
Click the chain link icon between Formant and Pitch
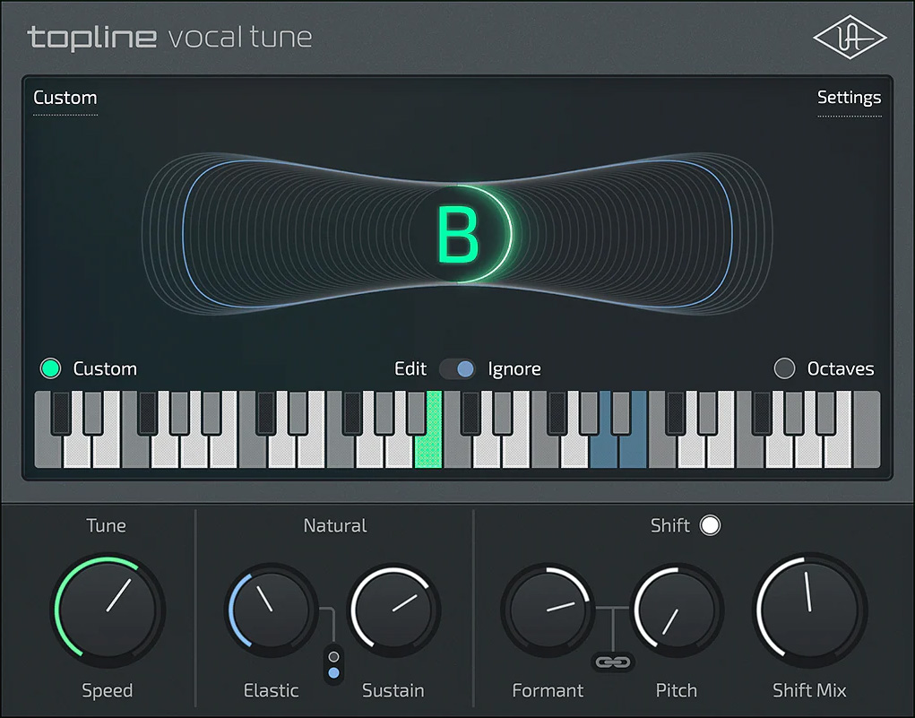(x=612, y=662)
